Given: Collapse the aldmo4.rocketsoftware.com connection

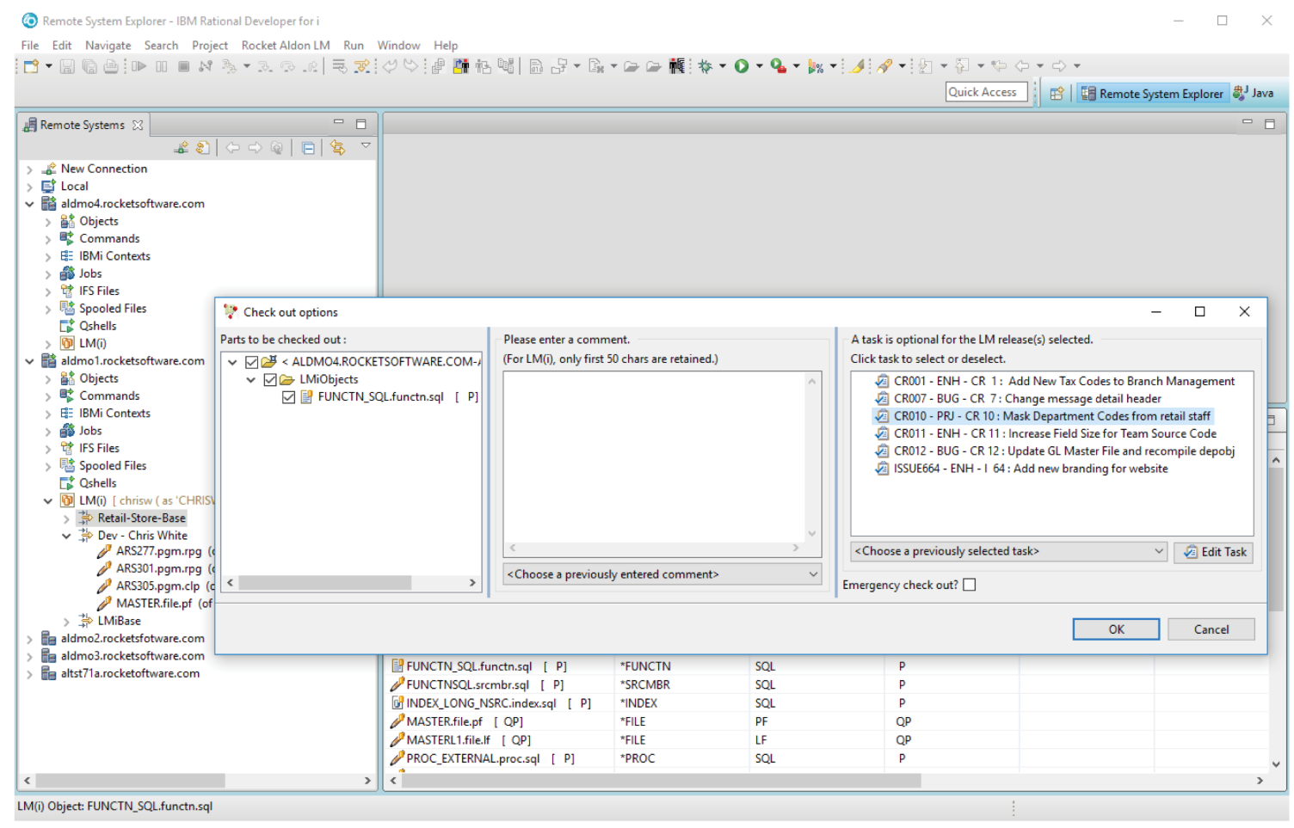Looking at the screenshot, I should point(29,204).
